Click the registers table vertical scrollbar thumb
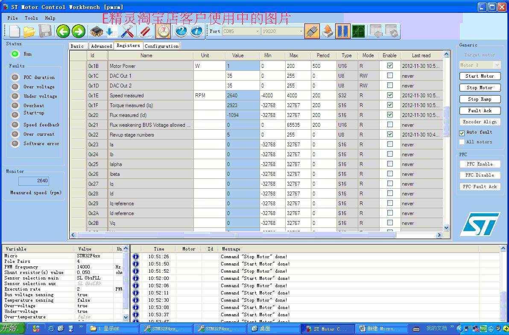The width and height of the screenshot is (509, 335). tap(446, 121)
